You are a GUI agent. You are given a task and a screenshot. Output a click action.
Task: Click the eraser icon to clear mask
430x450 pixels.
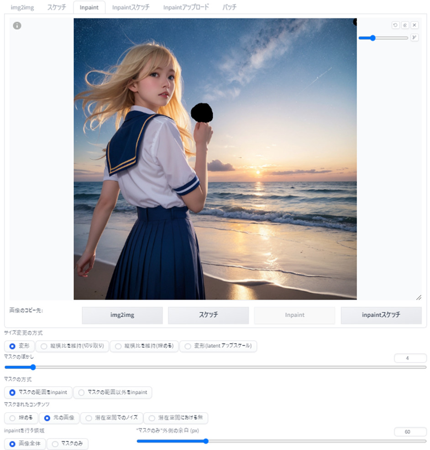[405, 26]
